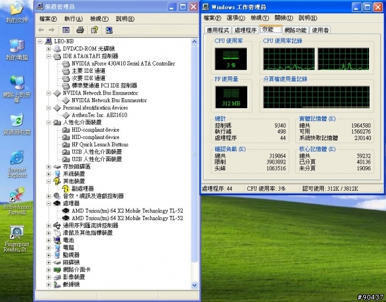386x302 pixels.
Task: Click scroll down arrow in Device Manager tree
Action: (194, 285)
